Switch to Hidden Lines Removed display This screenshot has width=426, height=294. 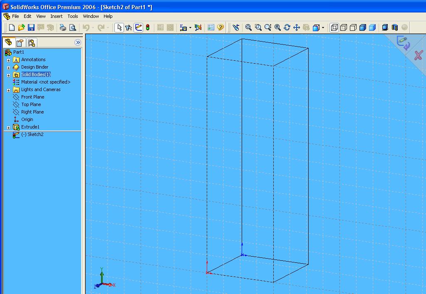pos(353,27)
